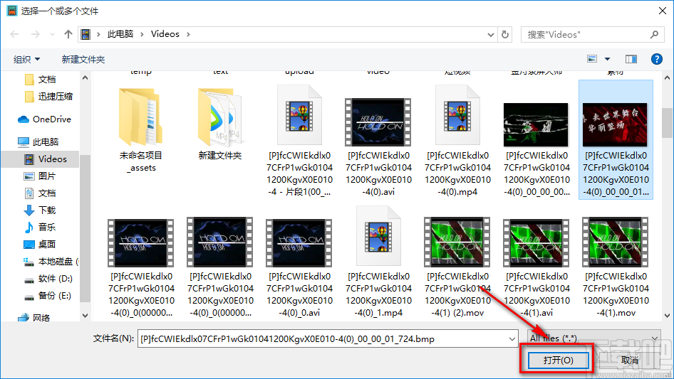Select 下载 in the navigation tree
This screenshot has width=674, height=379.
tap(40, 210)
